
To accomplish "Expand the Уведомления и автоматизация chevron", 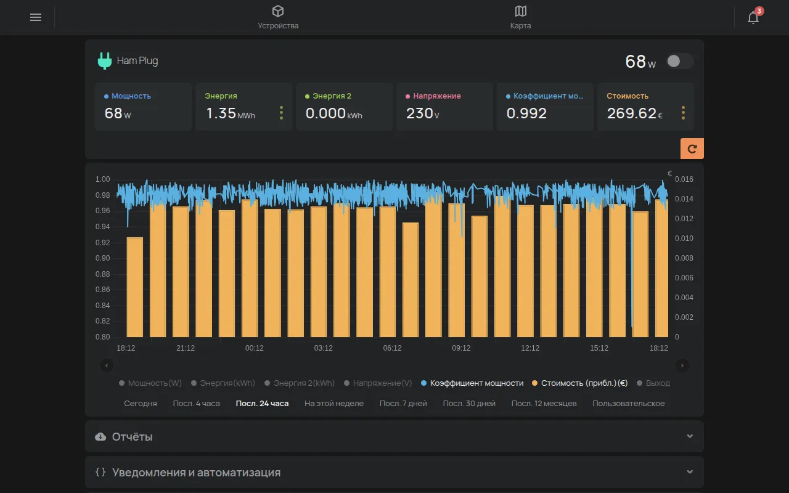I will point(690,472).
